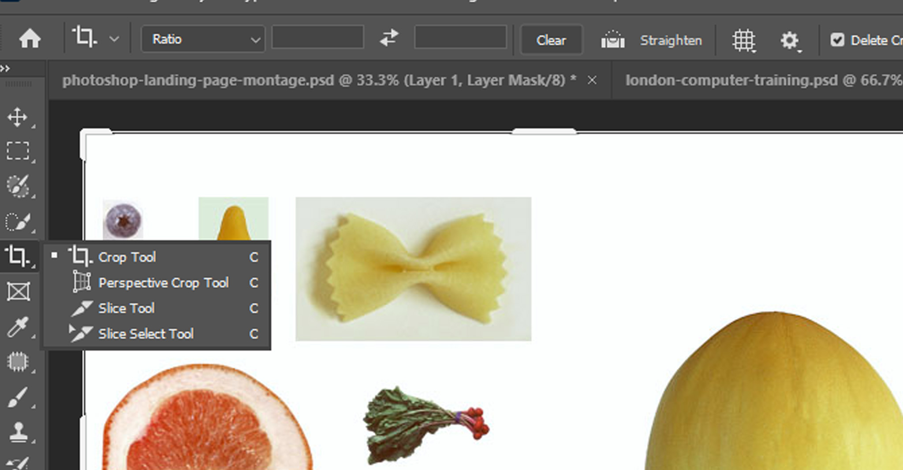This screenshot has height=470, width=903.
Task: Expand the toolbar double-arrow
Action: pos(5,68)
